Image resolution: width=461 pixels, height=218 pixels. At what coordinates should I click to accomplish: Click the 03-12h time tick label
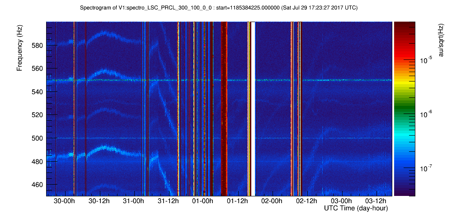point(375,201)
